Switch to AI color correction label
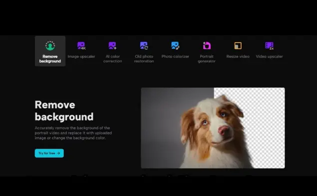The width and height of the screenshot is (317, 196). tap(113, 59)
